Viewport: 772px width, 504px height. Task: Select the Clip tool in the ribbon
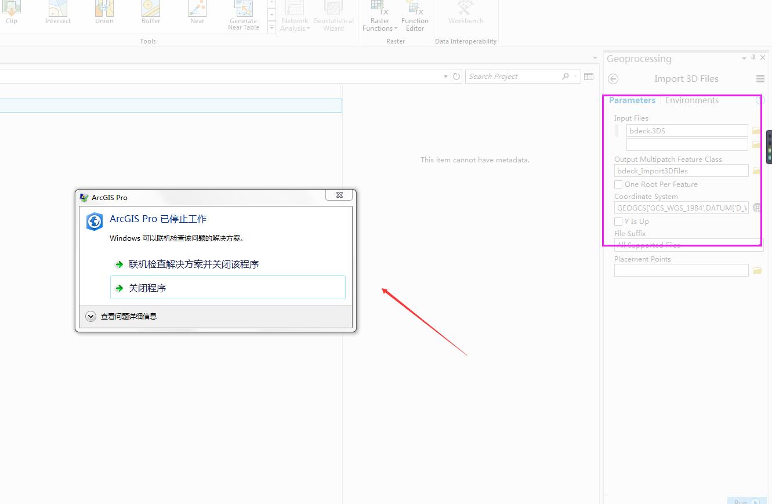tap(12, 13)
